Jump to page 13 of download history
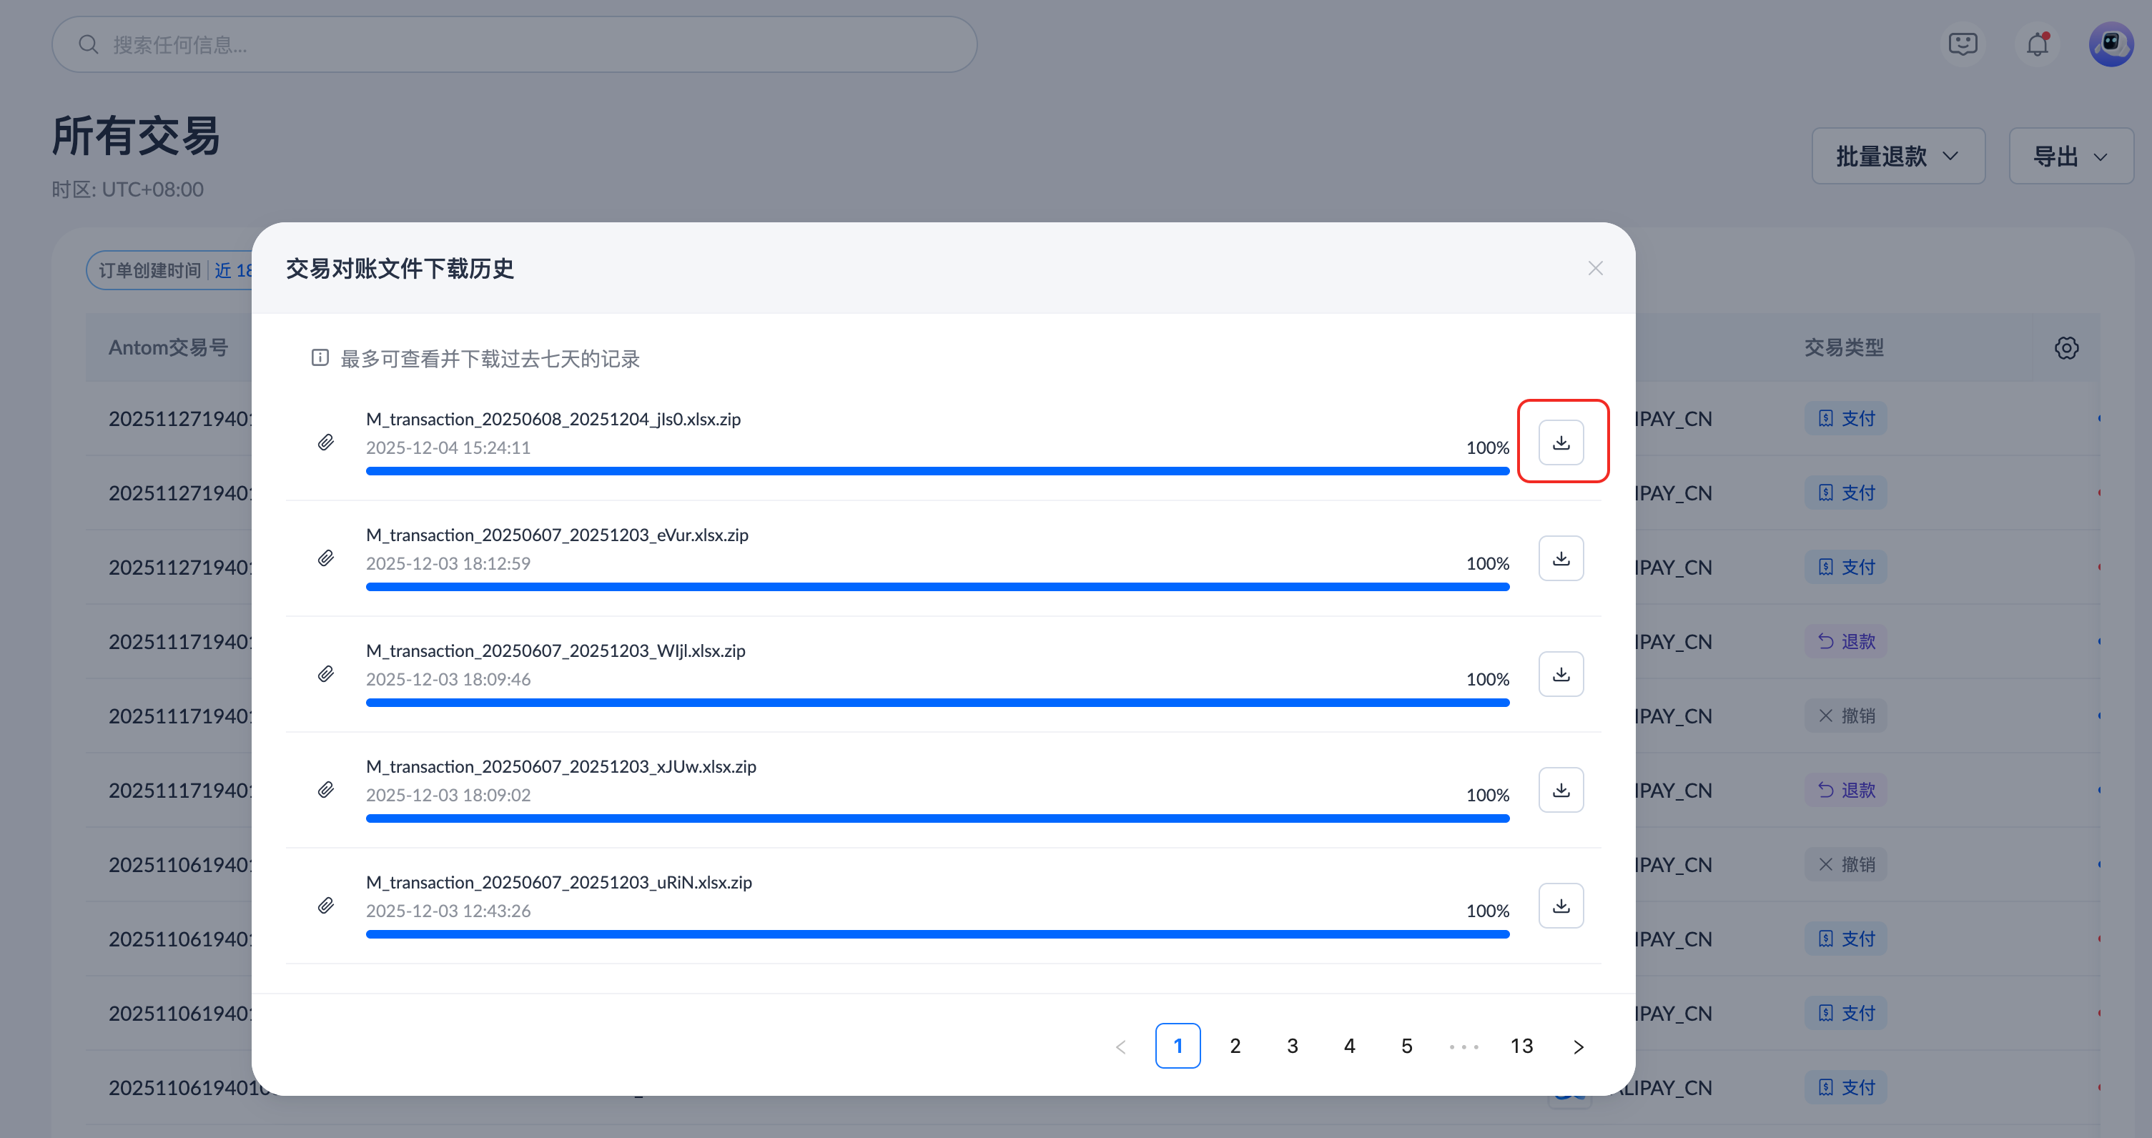 (x=1521, y=1045)
